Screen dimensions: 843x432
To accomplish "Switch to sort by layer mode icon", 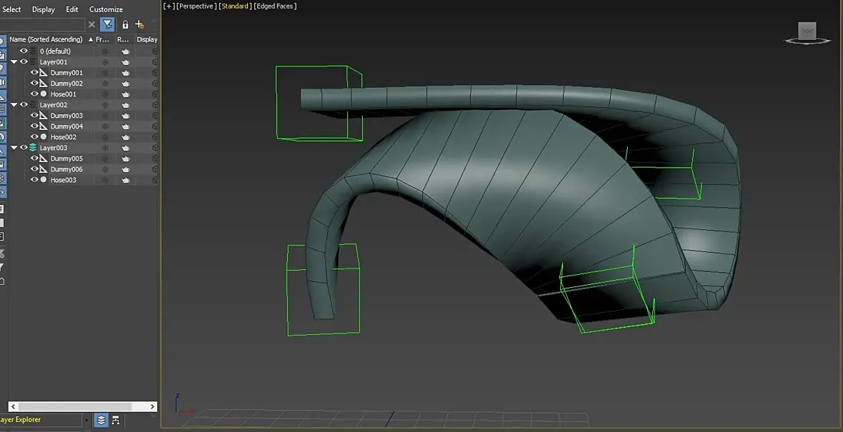I will tap(101, 421).
